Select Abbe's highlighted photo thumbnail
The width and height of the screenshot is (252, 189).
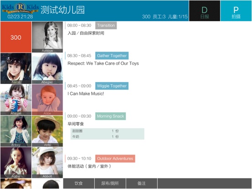tap(47, 100)
